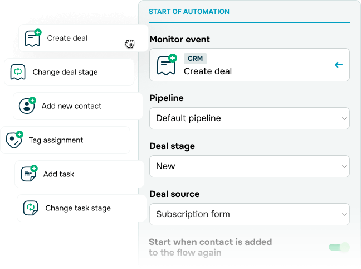Choose the Add new contact list item
The height and width of the screenshot is (269, 361).
(78, 106)
